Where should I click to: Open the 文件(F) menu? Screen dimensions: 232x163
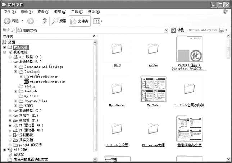pos(10,11)
